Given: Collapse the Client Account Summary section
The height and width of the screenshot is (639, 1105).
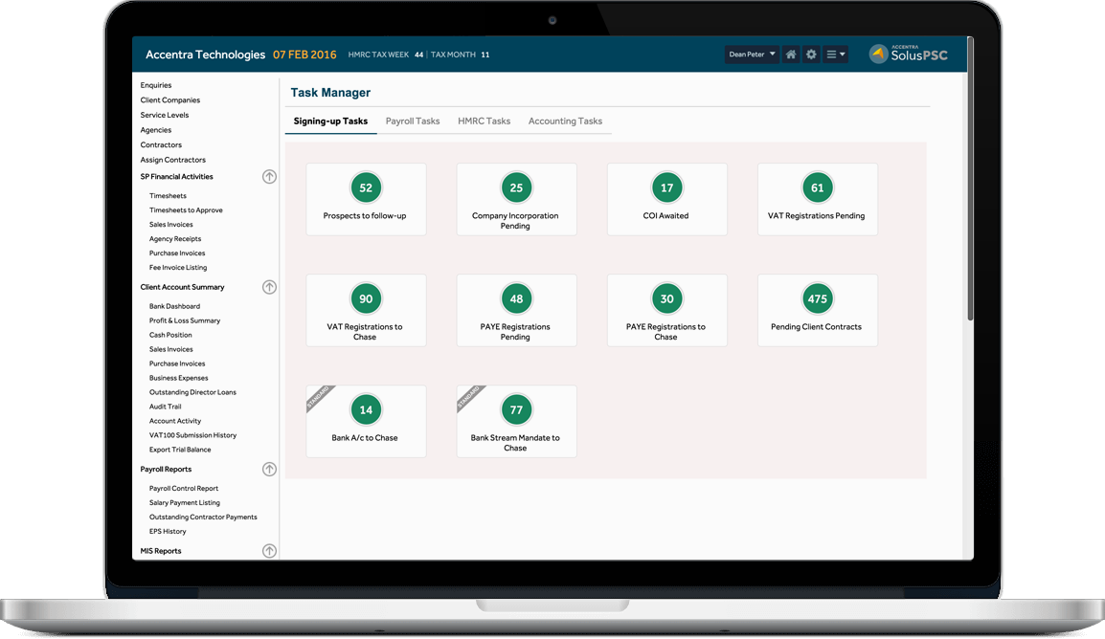Looking at the screenshot, I should point(269,287).
